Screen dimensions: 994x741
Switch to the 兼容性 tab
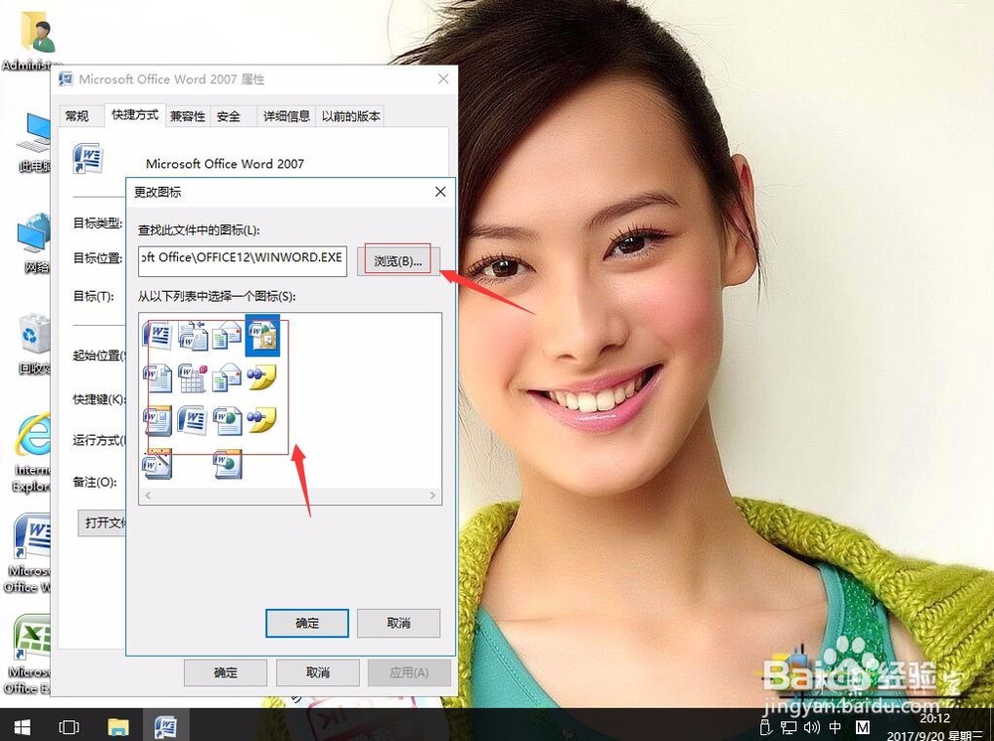(187, 115)
